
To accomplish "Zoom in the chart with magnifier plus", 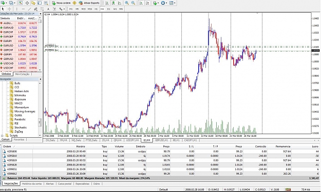I will (127, 3).
